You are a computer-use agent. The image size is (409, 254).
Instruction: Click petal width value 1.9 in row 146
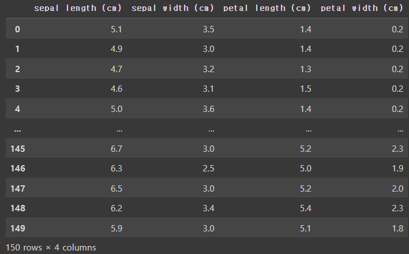click(397, 169)
